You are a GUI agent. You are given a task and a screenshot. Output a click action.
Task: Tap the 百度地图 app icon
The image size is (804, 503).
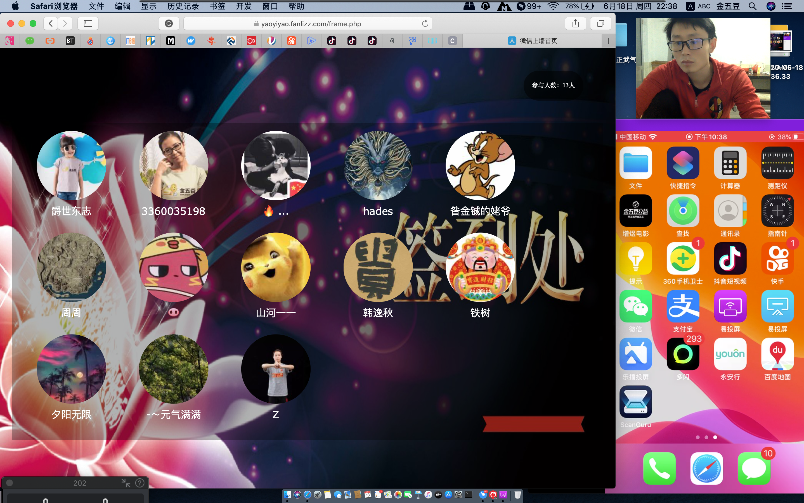pyautogui.click(x=777, y=354)
